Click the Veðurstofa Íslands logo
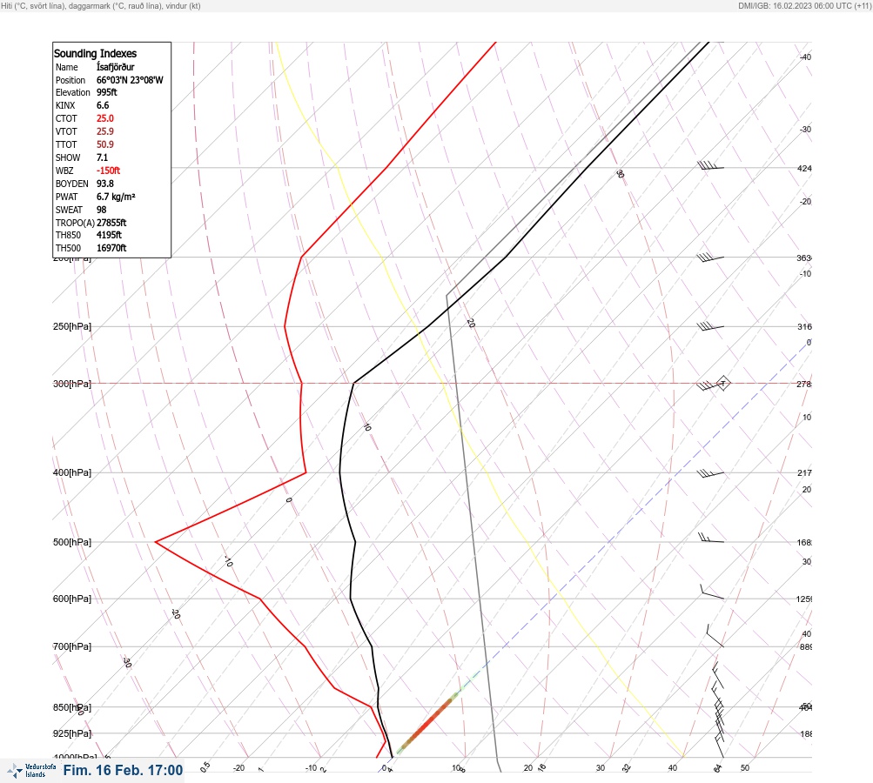873x783 pixels. 31,771
